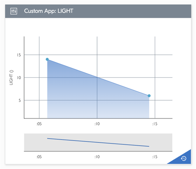The height and width of the screenshot is (169, 196).
Task: Click the :05 label under overview strip
Action: [39, 157]
